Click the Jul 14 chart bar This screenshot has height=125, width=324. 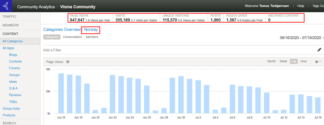301,104
